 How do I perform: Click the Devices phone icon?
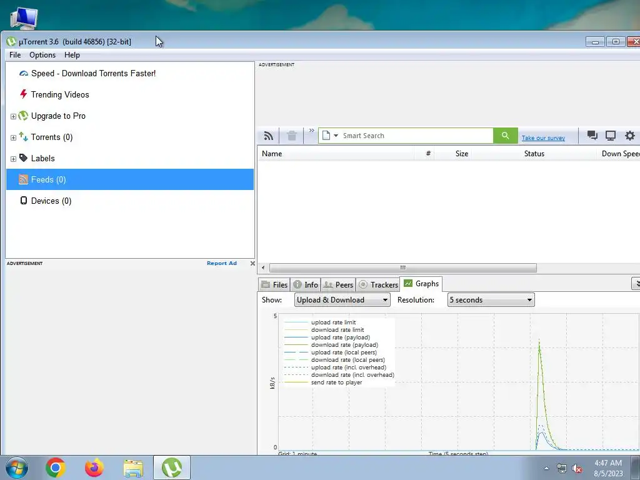[x=24, y=201]
